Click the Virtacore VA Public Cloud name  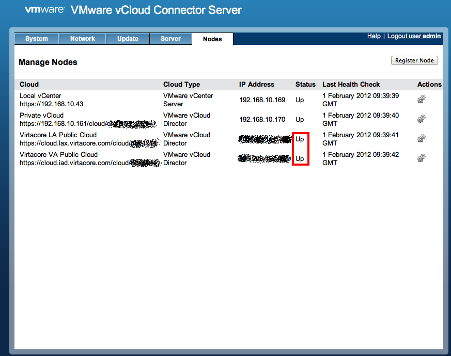(x=58, y=154)
